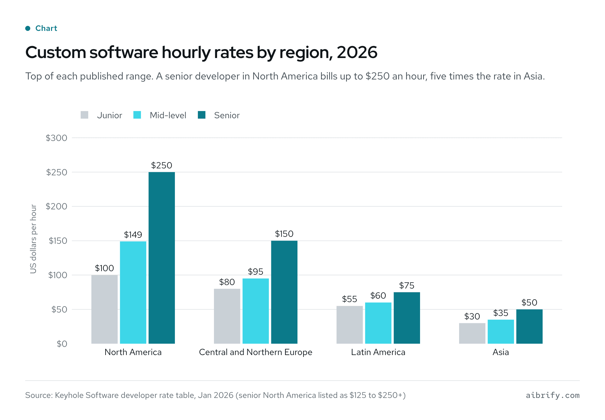Click the "$100" label above the Junior bar
The width and height of the screenshot is (605, 420).
click(x=105, y=268)
